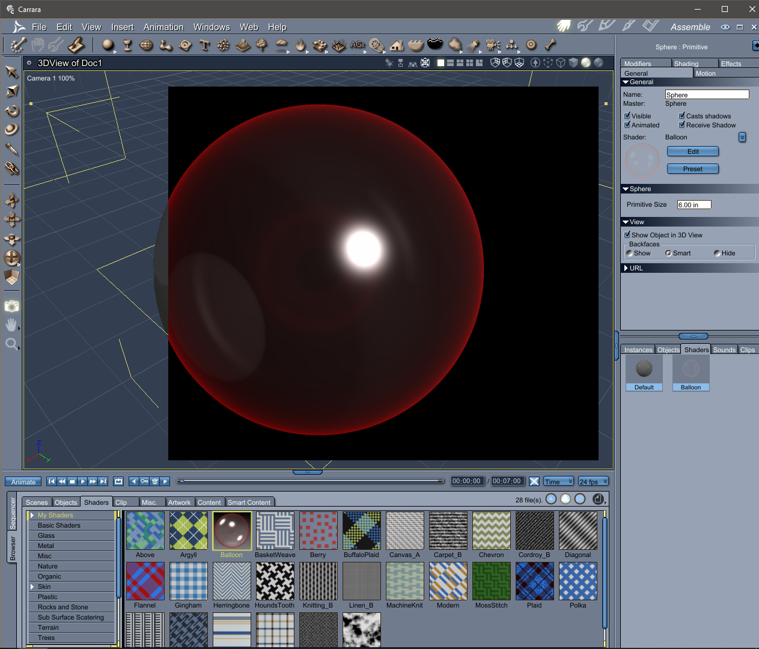Collapse the General section
The width and height of the screenshot is (759, 649).
point(626,82)
